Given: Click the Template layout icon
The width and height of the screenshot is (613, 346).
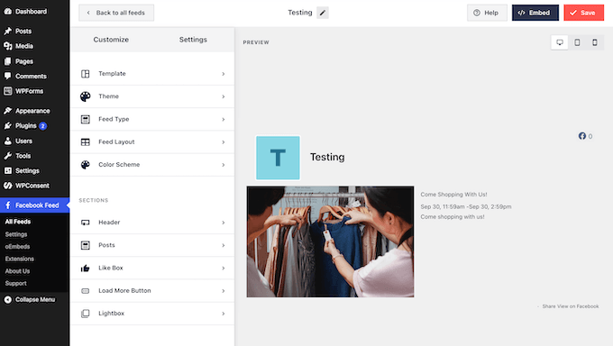Looking at the screenshot, I should tap(86, 74).
